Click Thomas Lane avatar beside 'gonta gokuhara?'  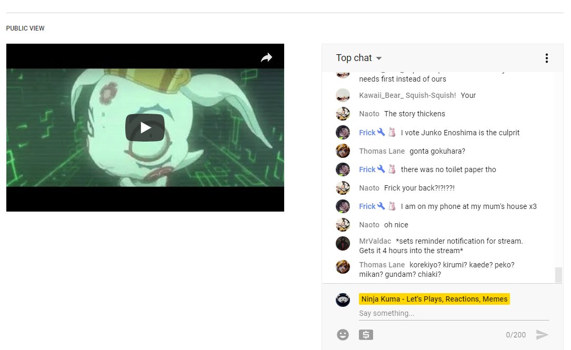coord(343,151)
